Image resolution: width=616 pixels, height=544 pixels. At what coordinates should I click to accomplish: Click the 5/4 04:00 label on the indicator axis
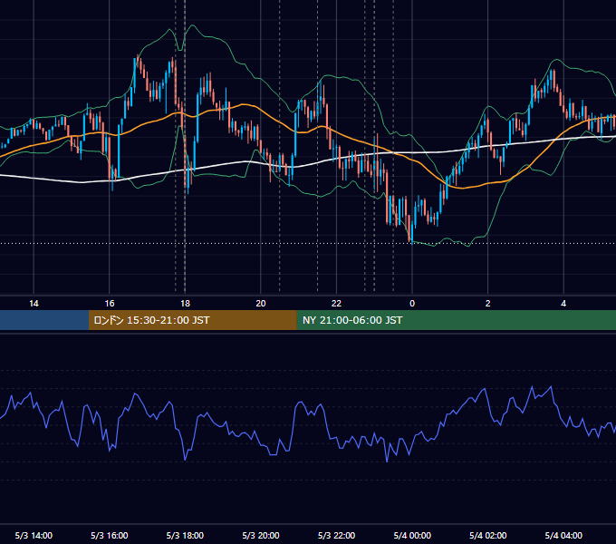tap(563, 535)
